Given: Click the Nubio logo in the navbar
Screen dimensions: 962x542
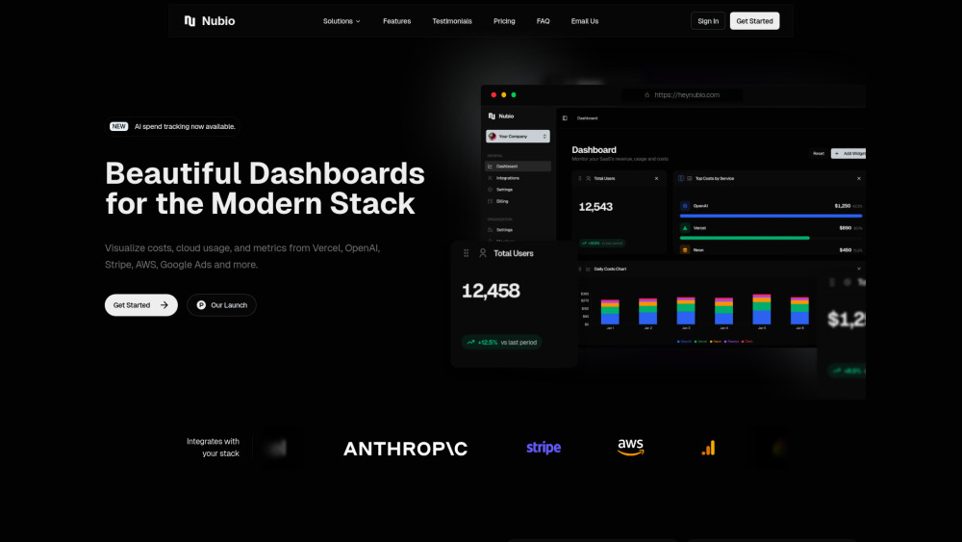Looking at the screenshot, I should [x=209, y=21].
